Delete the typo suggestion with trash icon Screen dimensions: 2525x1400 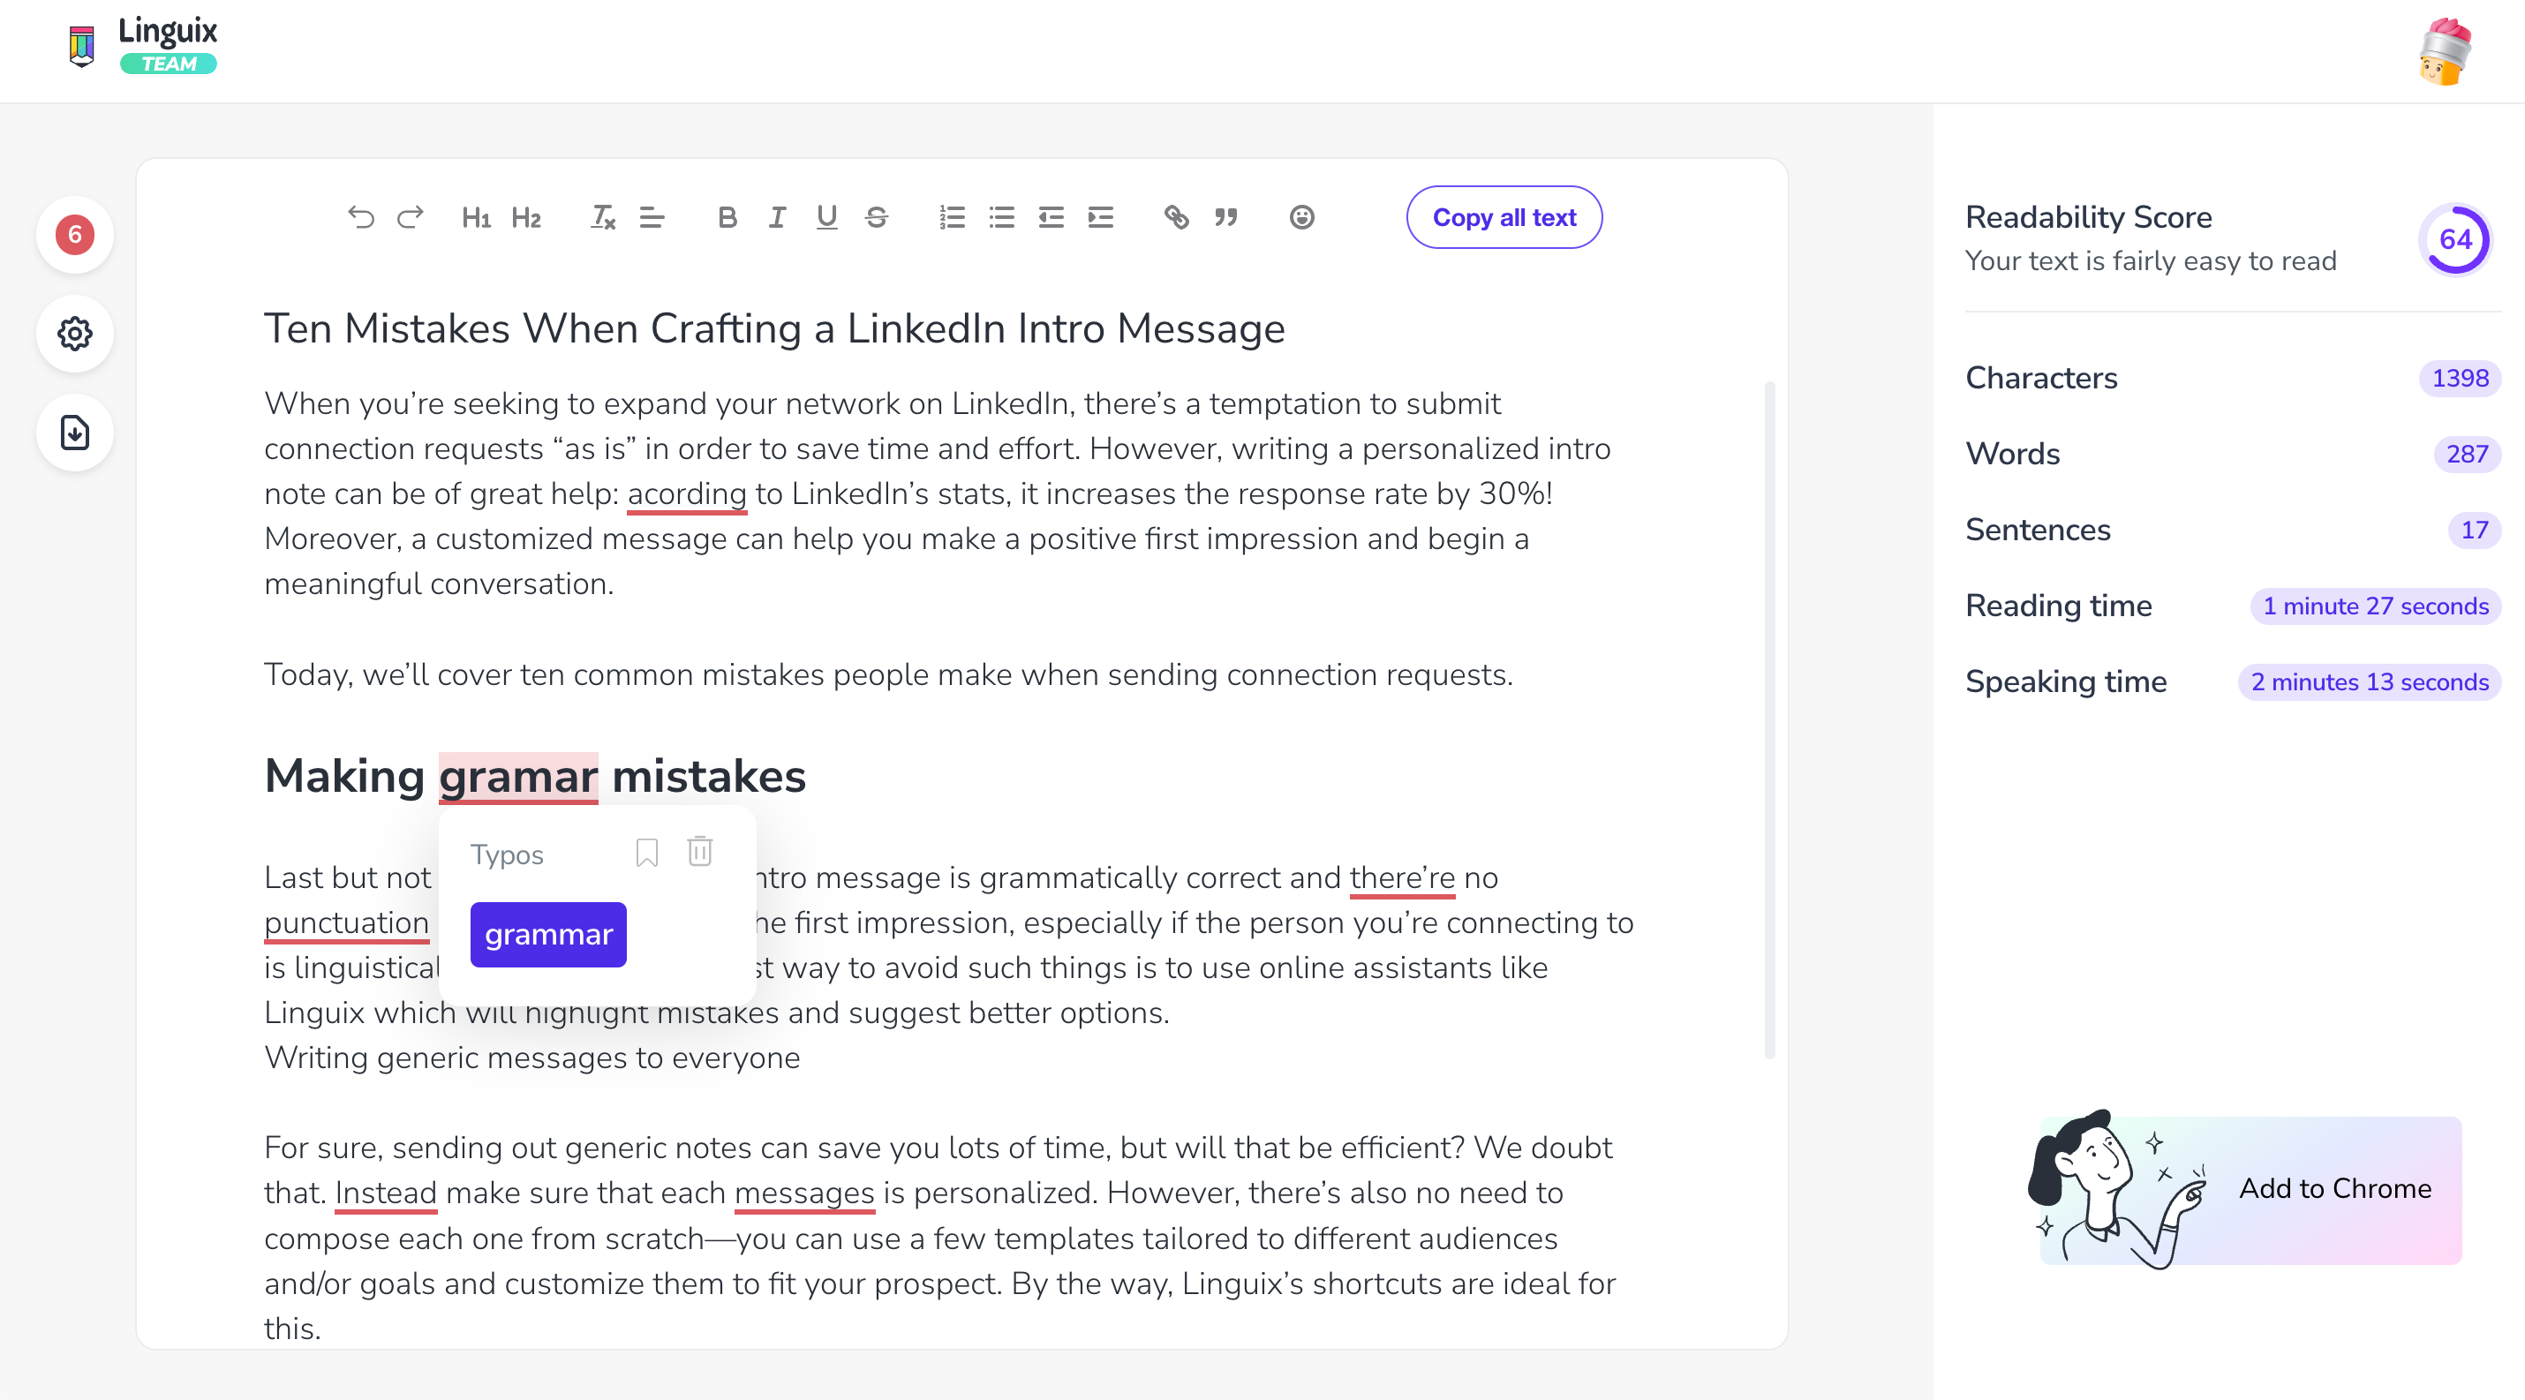(x=700, y=851)
